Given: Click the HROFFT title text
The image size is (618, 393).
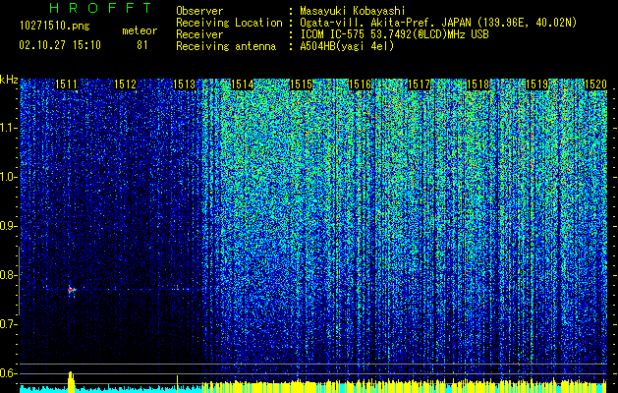Looking at the screenshot, I should [101, 8].
